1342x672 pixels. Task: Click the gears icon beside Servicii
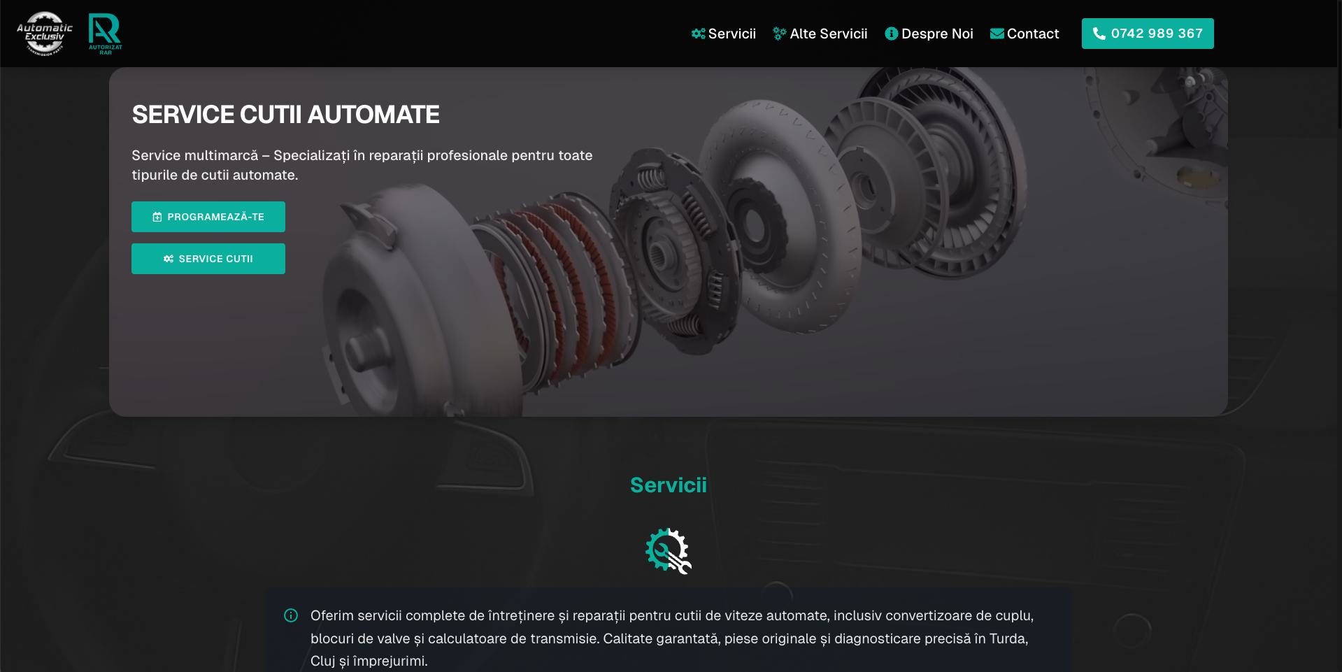698,34
